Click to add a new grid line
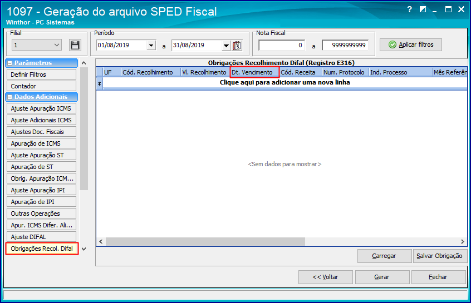The height and width of the screenshot is (303, 471). (284, 82)
